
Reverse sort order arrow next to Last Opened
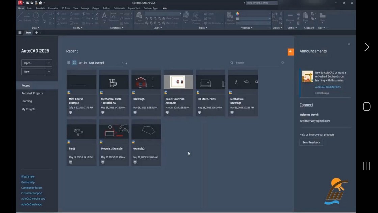click(x=126, y=63)
